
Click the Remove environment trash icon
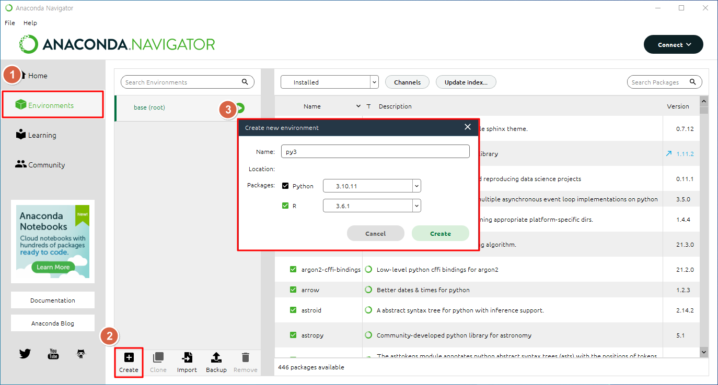(x=246, y=357)
